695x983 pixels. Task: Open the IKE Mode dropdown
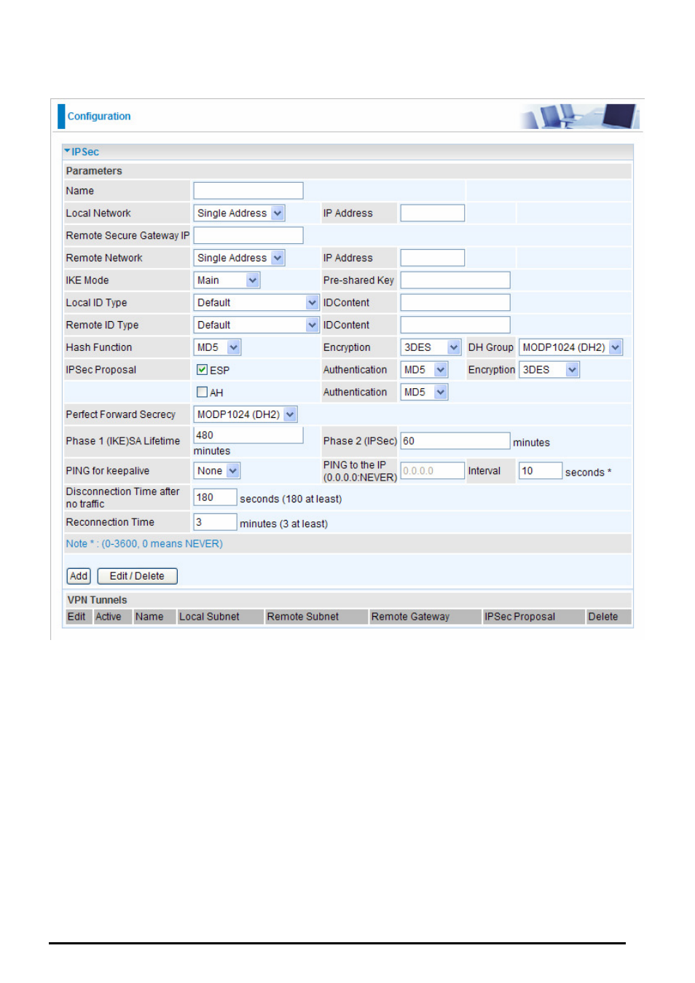pos(227,280)
